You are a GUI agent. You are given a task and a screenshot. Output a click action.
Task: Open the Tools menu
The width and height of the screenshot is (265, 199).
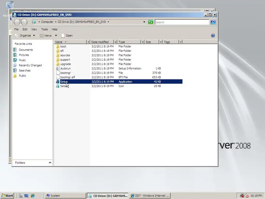point(45,29)
